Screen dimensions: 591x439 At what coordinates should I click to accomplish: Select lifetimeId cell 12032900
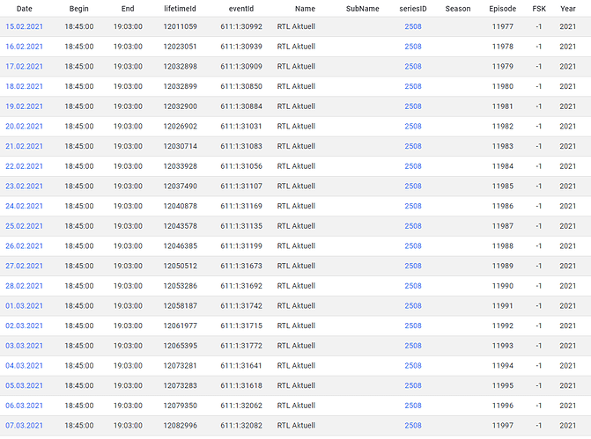click(181, 106)
